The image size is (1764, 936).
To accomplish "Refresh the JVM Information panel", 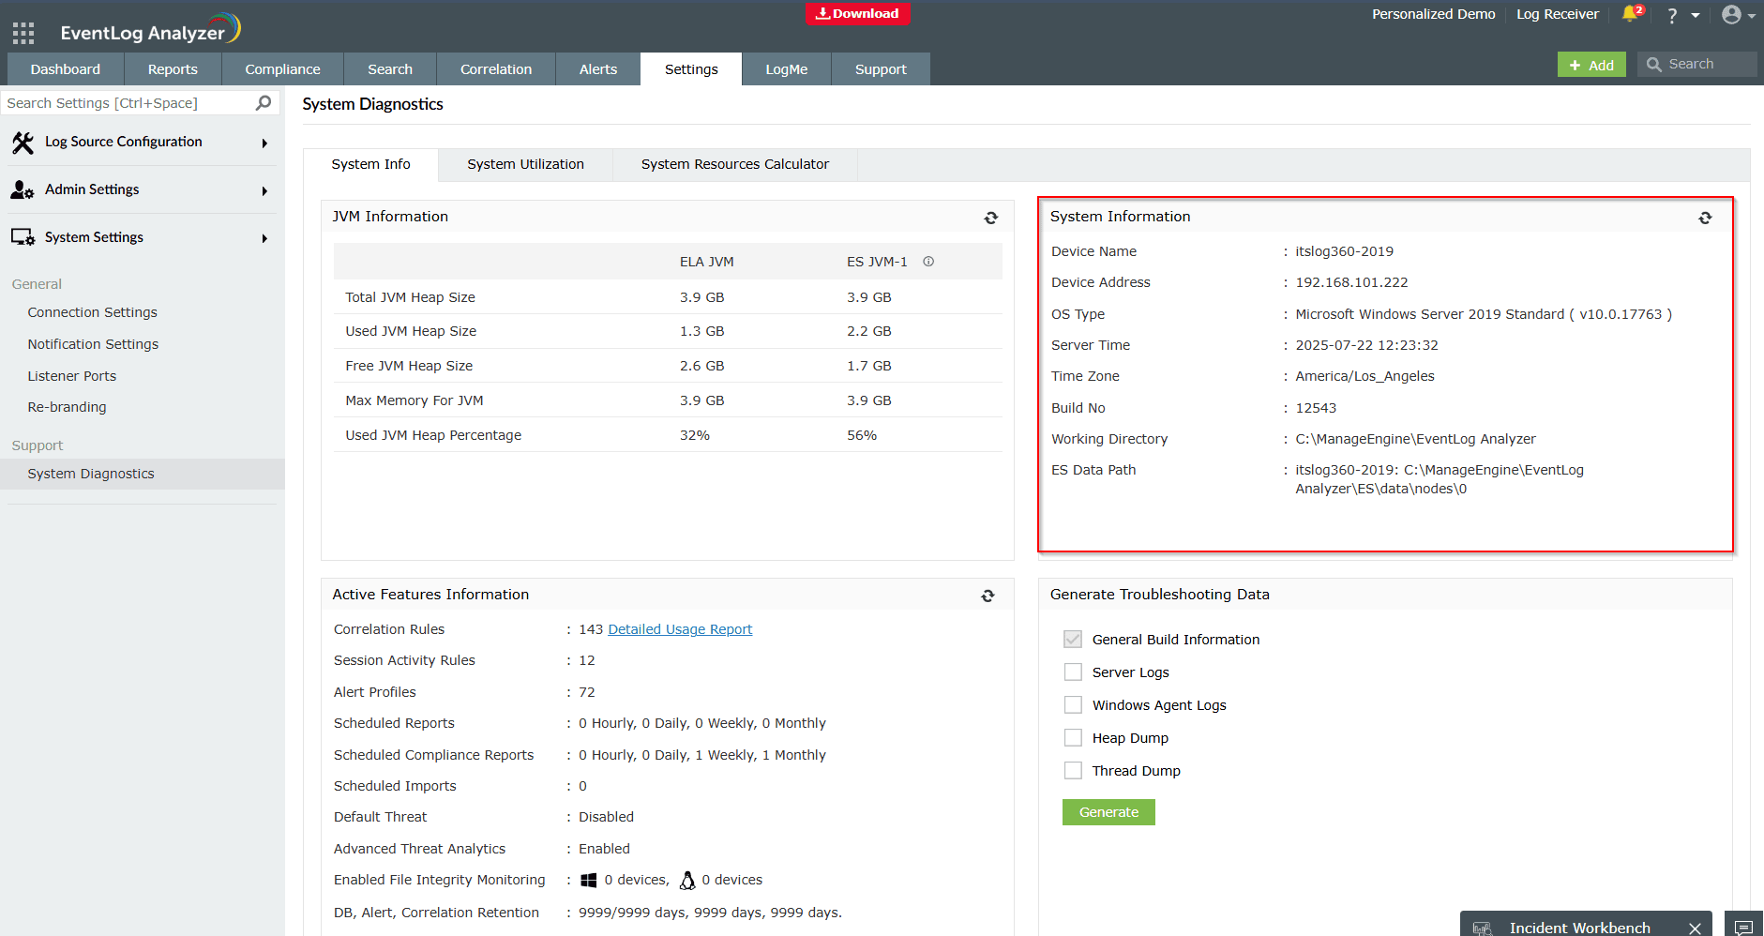I will tap(990, 218).
